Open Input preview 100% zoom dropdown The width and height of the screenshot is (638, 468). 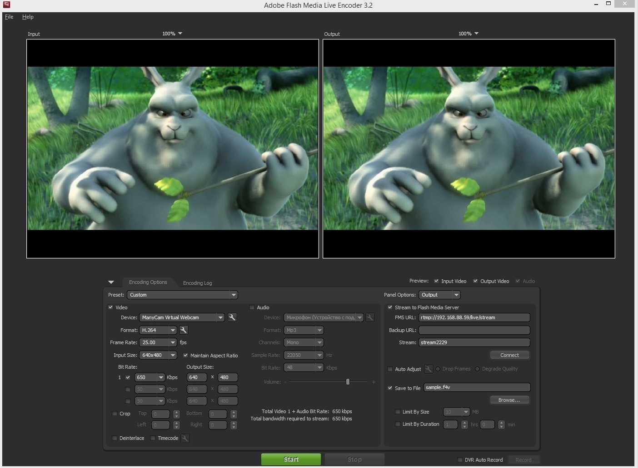172,34
